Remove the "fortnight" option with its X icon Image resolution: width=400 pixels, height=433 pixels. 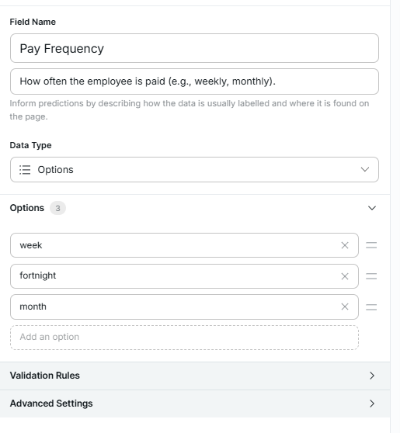(x=344, y=276)
